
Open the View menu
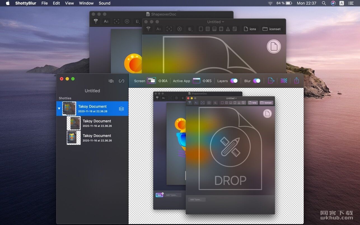(x=69, y=3)
